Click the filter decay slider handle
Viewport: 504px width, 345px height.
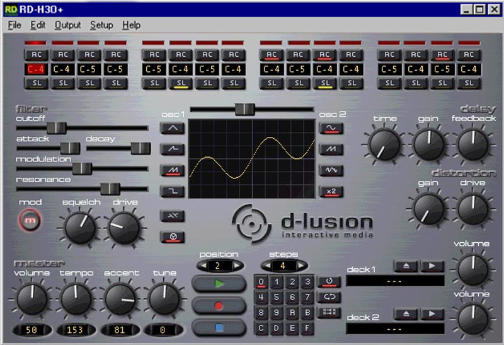tap(140, 148)
